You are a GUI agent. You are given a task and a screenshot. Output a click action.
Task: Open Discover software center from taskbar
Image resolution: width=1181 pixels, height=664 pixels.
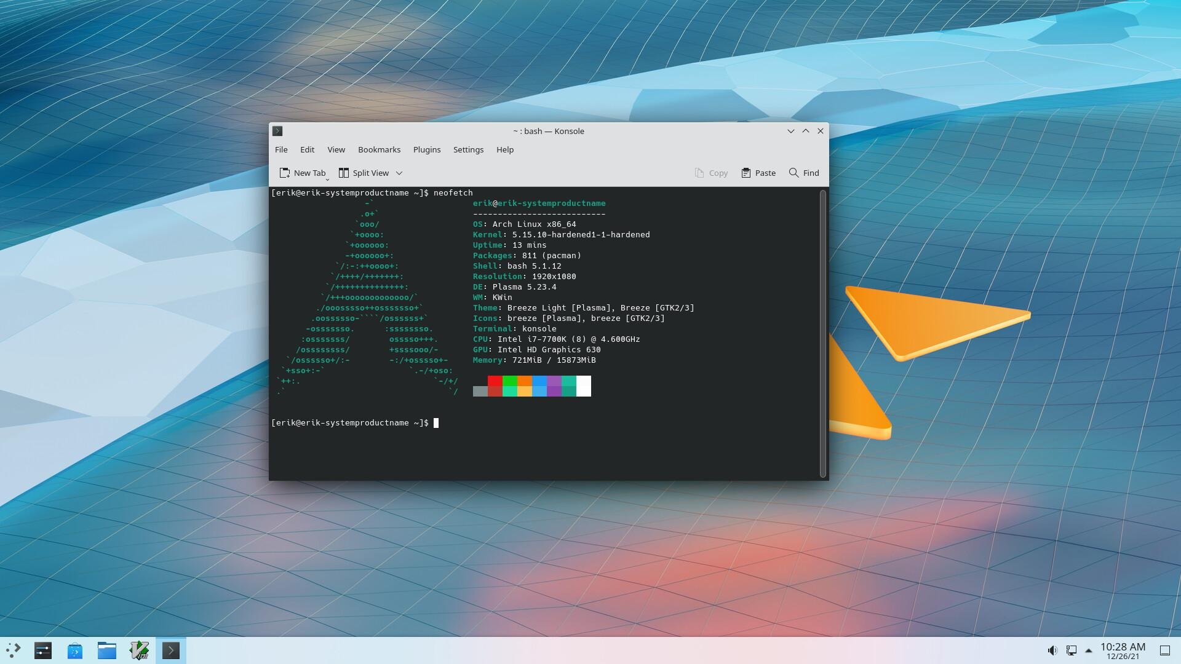click(x=75, y=650)
